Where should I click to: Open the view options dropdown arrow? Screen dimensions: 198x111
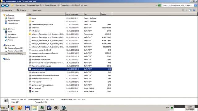click(186, 10)
